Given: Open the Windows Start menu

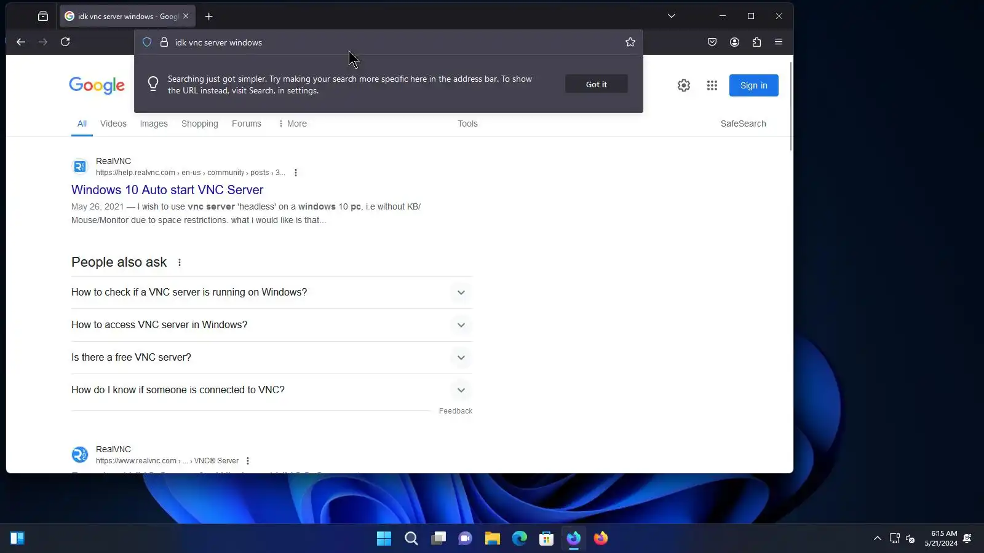Looking at the screenshot, I should click(x=384, y=538).
